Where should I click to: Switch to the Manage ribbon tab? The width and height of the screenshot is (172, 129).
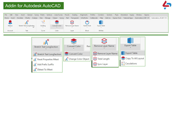[48, 18]
